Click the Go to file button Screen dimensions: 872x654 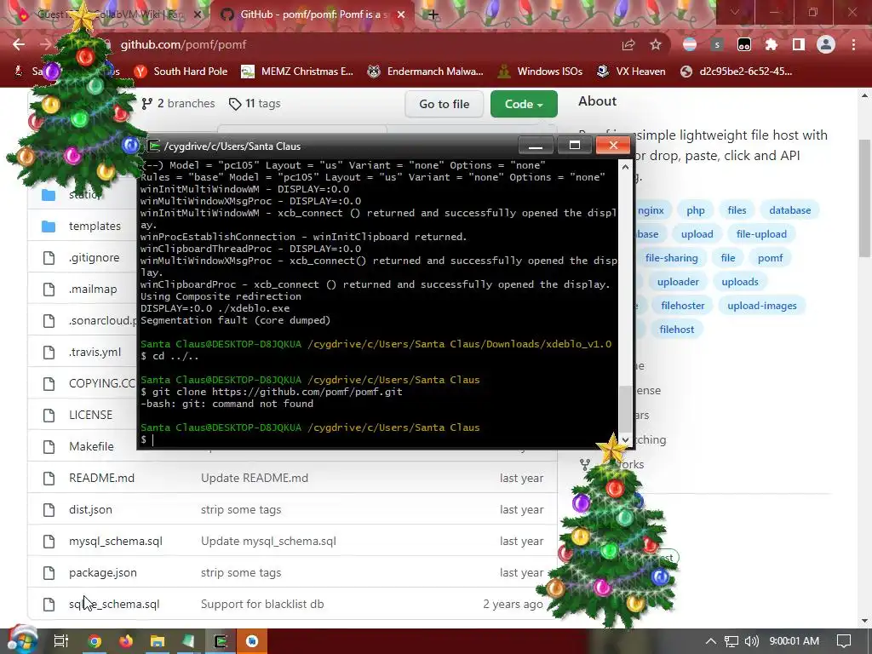[x=445, y=104]
